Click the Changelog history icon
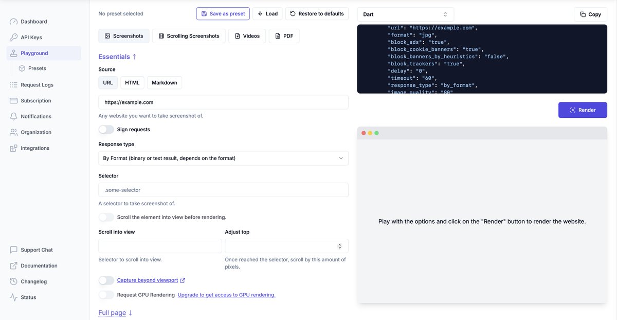Viewport: 617px width, 320px height. click(x=13, y=281)
